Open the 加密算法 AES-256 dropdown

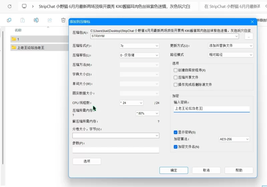coord(234,139)
